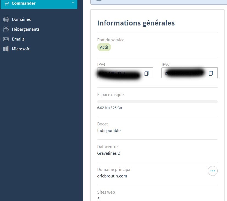Click the Actif service status badge
Viewport: 227px width, 201px height.
tap(104, 47)
